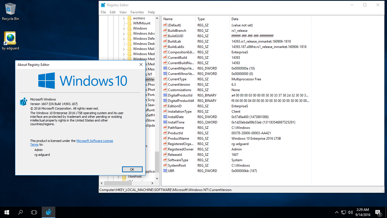
Task: Select the RegisteredOwner value name
Action: click(181, 149)
